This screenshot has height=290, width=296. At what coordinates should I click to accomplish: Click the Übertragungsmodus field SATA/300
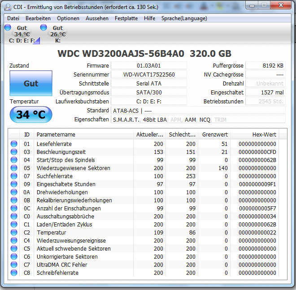point(149,92)
